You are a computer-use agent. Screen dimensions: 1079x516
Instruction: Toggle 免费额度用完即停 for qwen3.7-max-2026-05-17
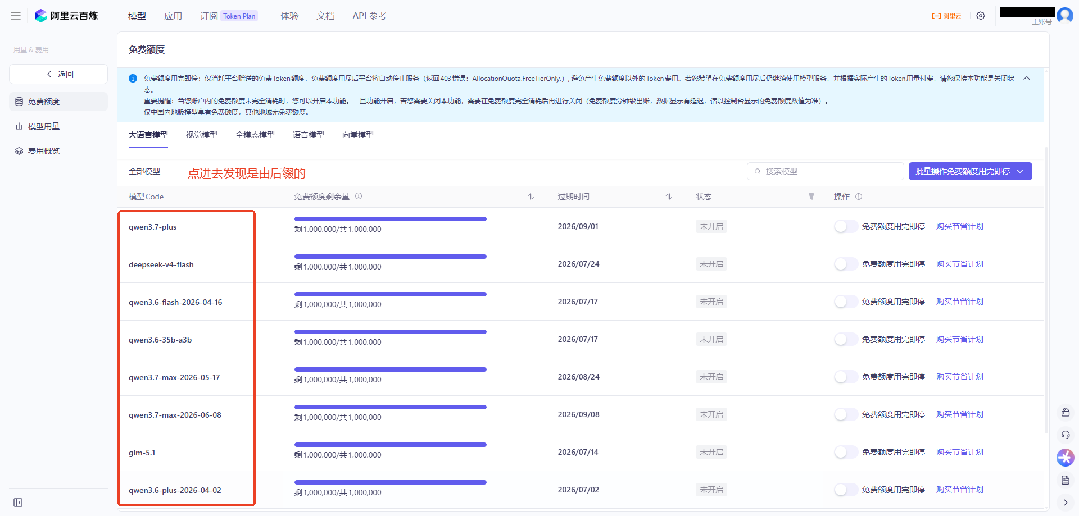pos(845,377)
